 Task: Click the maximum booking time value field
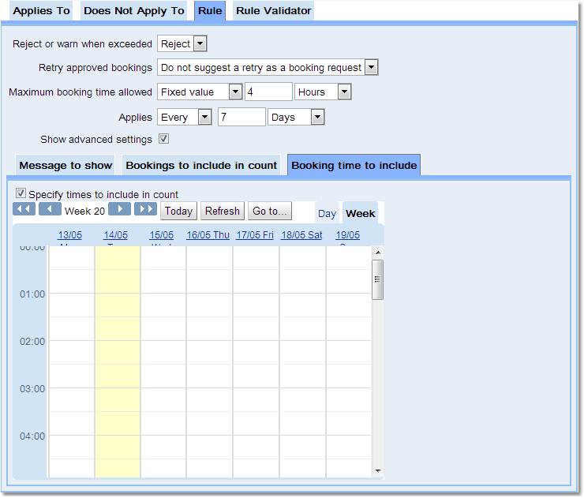pyautogui.click(x=268, y=92)
